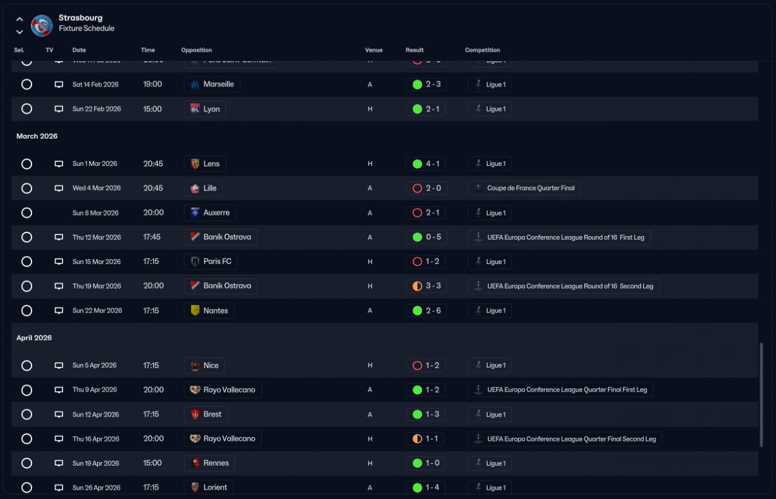Screen dimensions: 776x499
Task: Open Conference League Quarter Final Second Leg
Action: (x=565, y=439)
